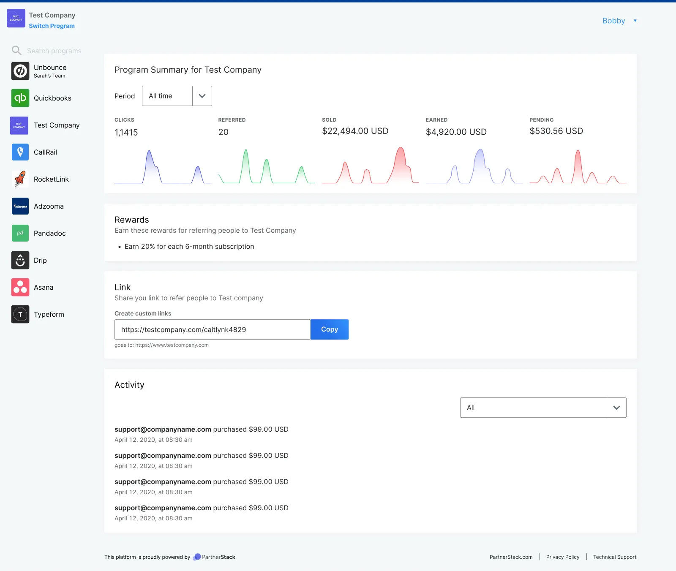This screenshot has height=571, width=676.
Task: Select CallRail in the program list
Action: 45,152
